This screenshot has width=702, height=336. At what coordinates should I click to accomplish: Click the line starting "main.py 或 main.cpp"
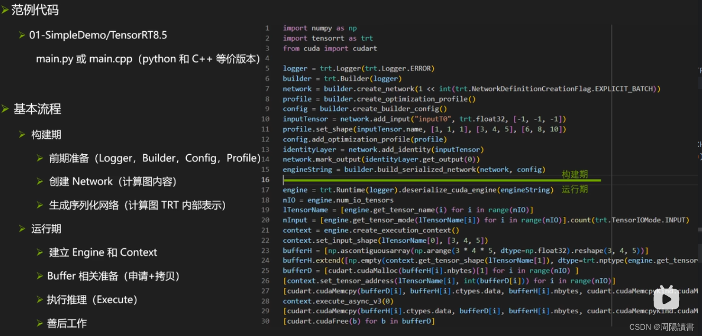(148, 59)
